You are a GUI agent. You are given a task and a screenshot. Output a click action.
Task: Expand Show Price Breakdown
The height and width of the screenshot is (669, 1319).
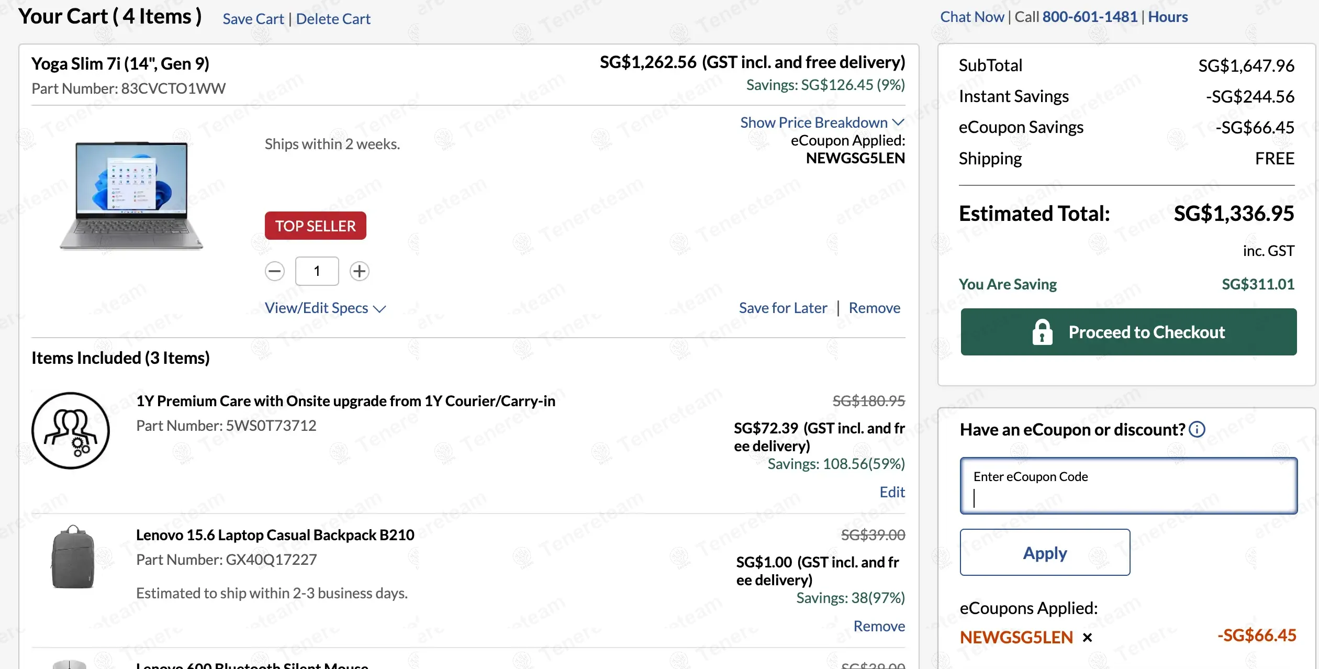[822, 122]
